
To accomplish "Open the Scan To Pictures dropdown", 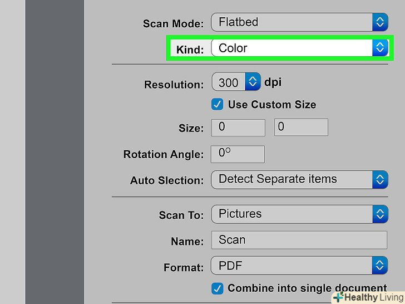I will 292,214.
